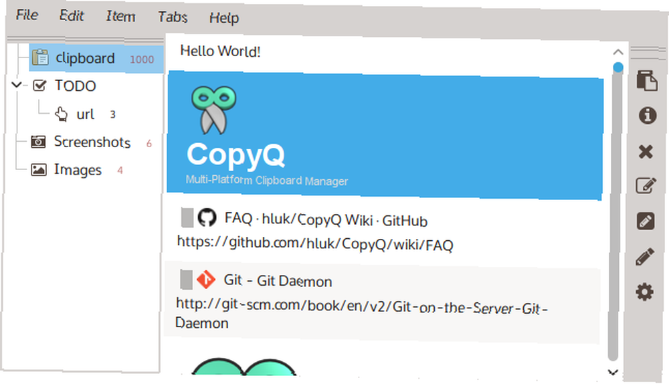The image size is (669, 384).
Task: Click the vertical scrollbar track
Action: point(614,213)
